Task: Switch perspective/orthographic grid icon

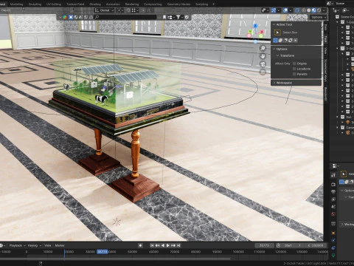Action: click(263, 72)
